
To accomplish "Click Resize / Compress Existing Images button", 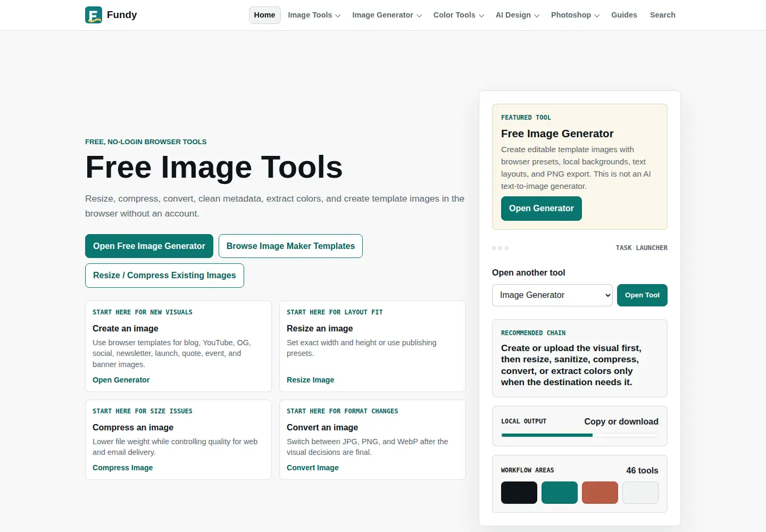I will coord(164,276).
